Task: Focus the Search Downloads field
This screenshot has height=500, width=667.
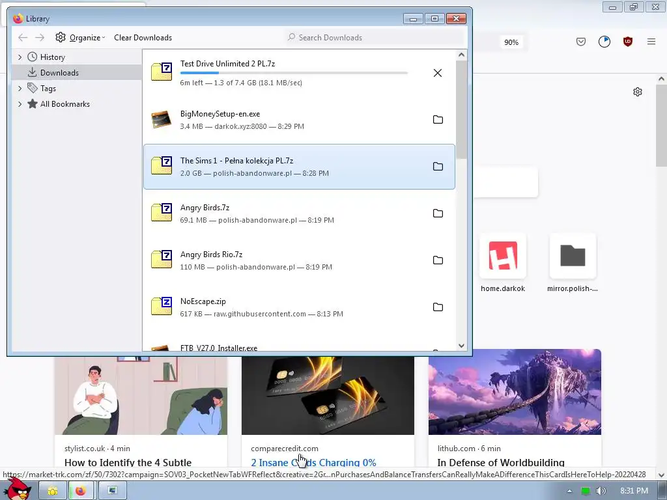Action: pyautogui.click(x=375, y=37)
